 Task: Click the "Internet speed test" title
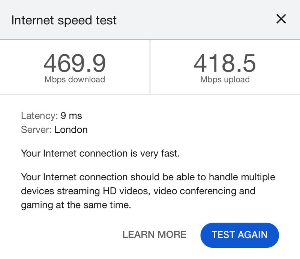pos(64,20)
